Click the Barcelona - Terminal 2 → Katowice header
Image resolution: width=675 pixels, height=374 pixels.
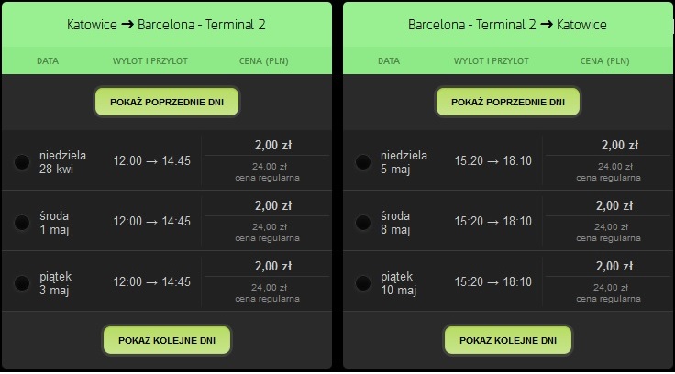[507, 25]
